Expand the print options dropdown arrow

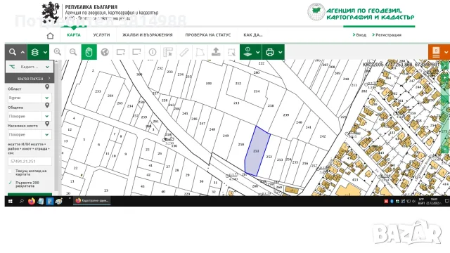pyautogui.click(x=280, y=52)
